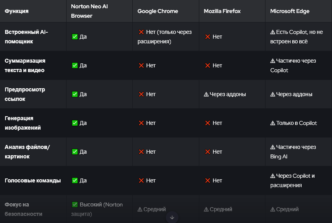This screenshot has height=223, width=332.
Task: Click the Фокус на безопасности row label
Action: coord(23,209)
